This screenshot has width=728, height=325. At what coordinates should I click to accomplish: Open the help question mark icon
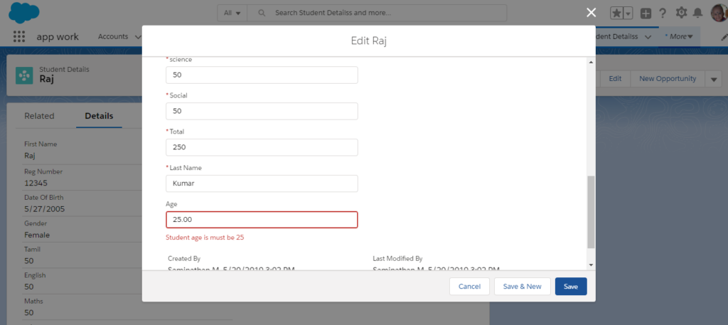pos(663,14)
